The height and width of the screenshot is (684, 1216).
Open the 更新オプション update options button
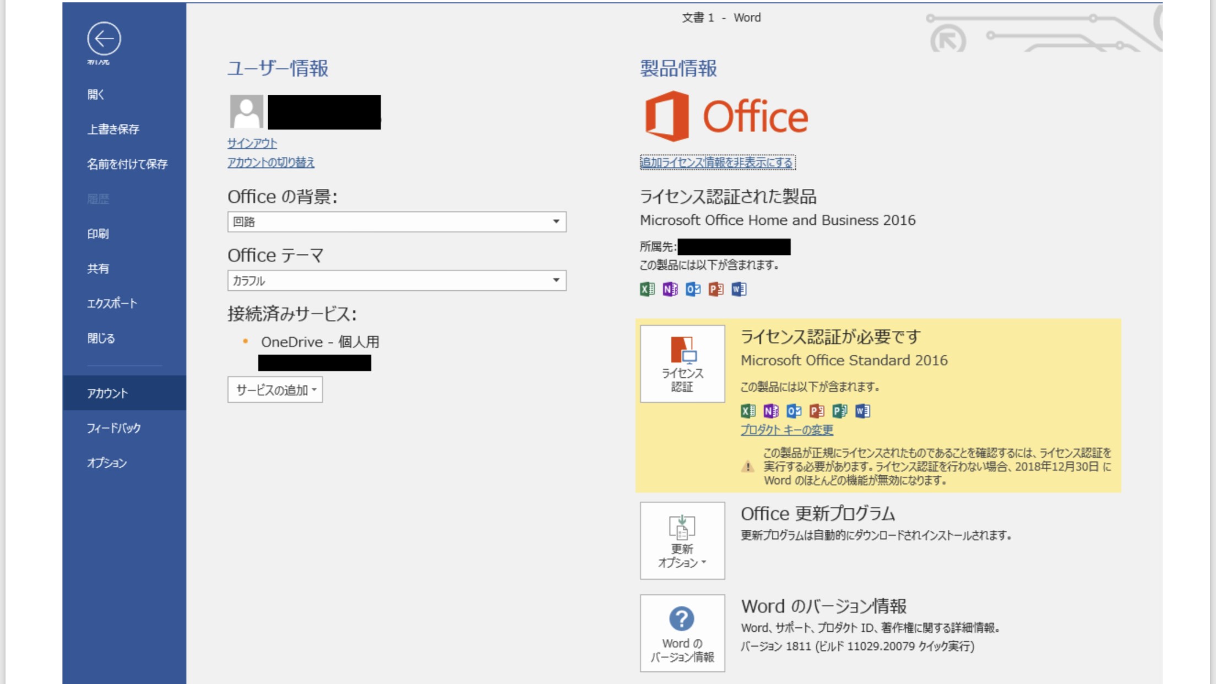point(682,540)
